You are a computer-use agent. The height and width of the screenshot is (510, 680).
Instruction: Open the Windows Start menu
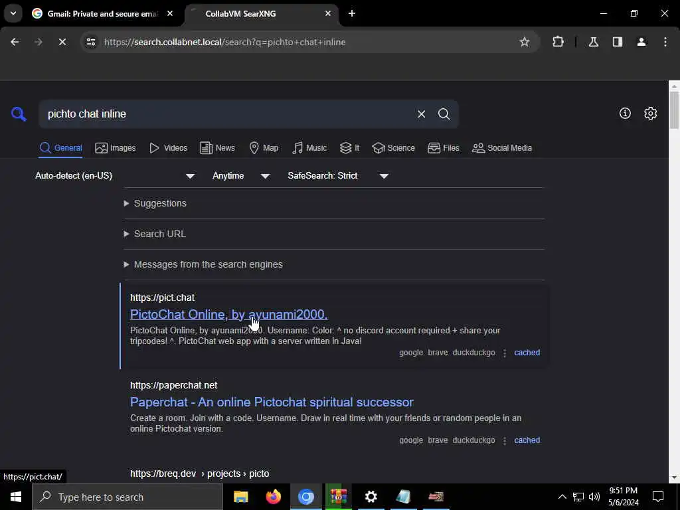pos(16,497)
